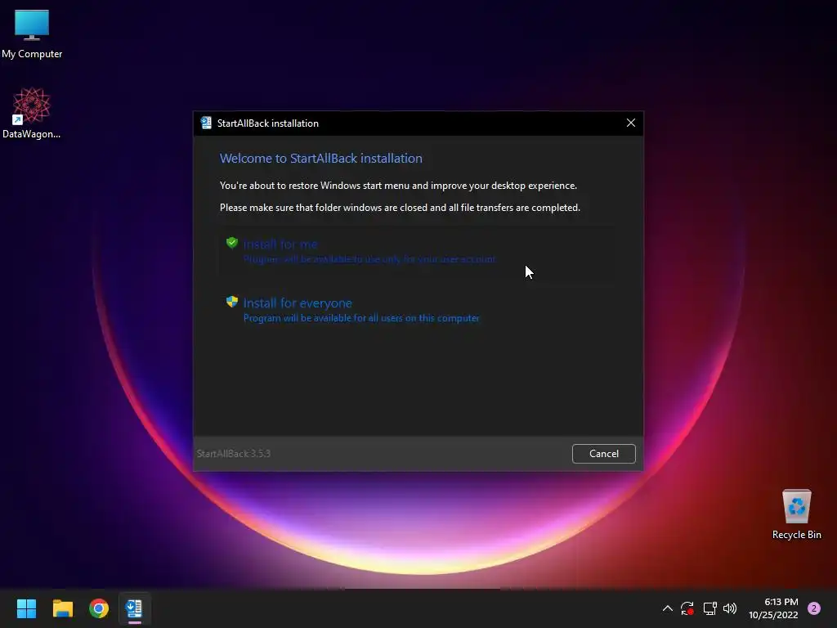Choose Install for me option

coord(416,251)
